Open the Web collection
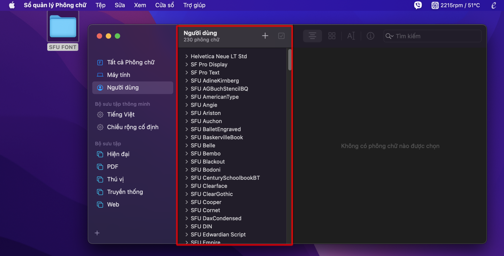The height and width of the screenshot is (256, 504). click(133, 205)
